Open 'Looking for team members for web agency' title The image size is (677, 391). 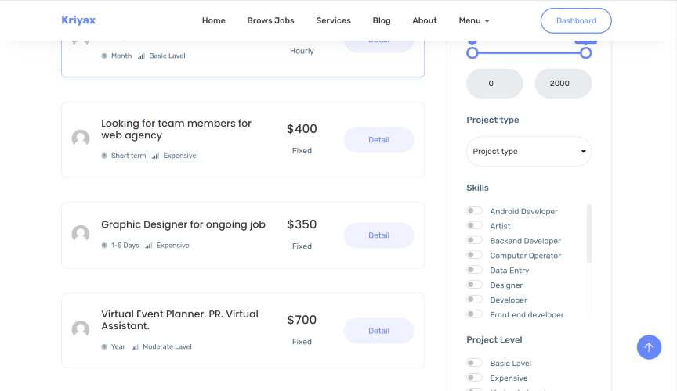click(x=176, y=129)
